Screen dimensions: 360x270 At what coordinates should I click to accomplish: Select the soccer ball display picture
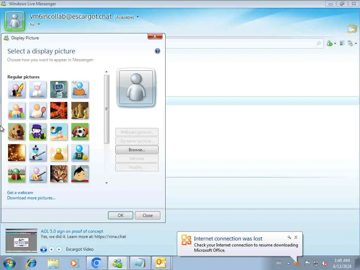pos(80,132)
